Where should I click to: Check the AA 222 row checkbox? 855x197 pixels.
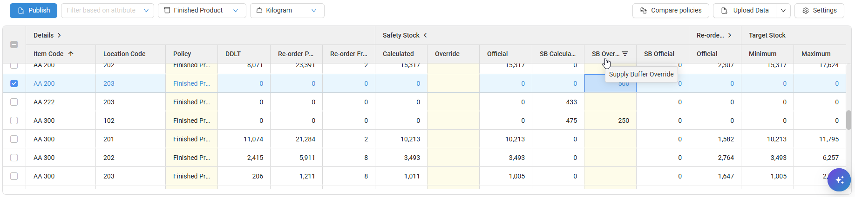click(14, 102)
